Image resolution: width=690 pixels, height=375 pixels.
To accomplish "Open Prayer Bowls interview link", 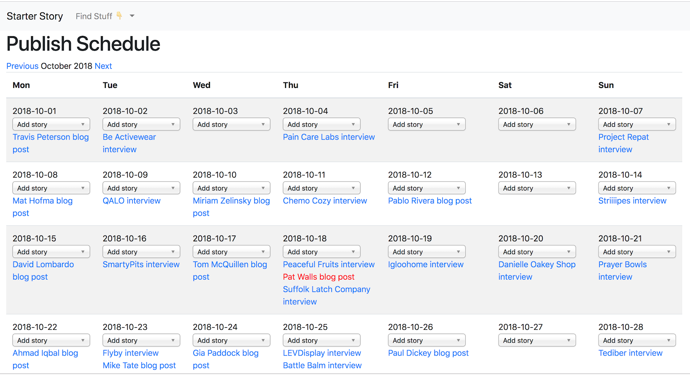I will 622,271.
